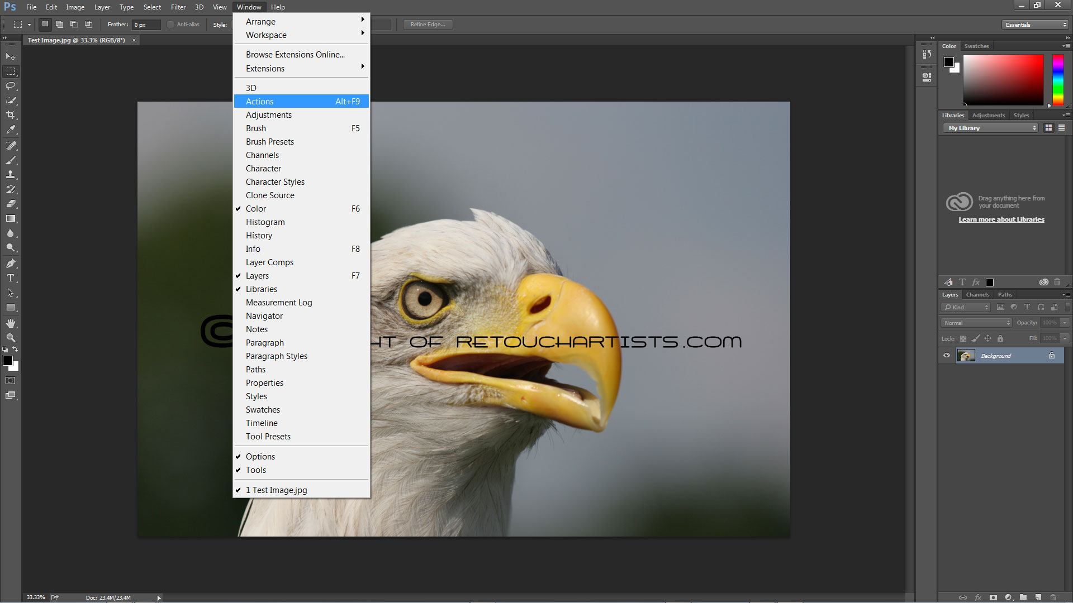Select the Gradient tool
The height and width of the screenshot is (603, 1073).
(x=11, y=218)
